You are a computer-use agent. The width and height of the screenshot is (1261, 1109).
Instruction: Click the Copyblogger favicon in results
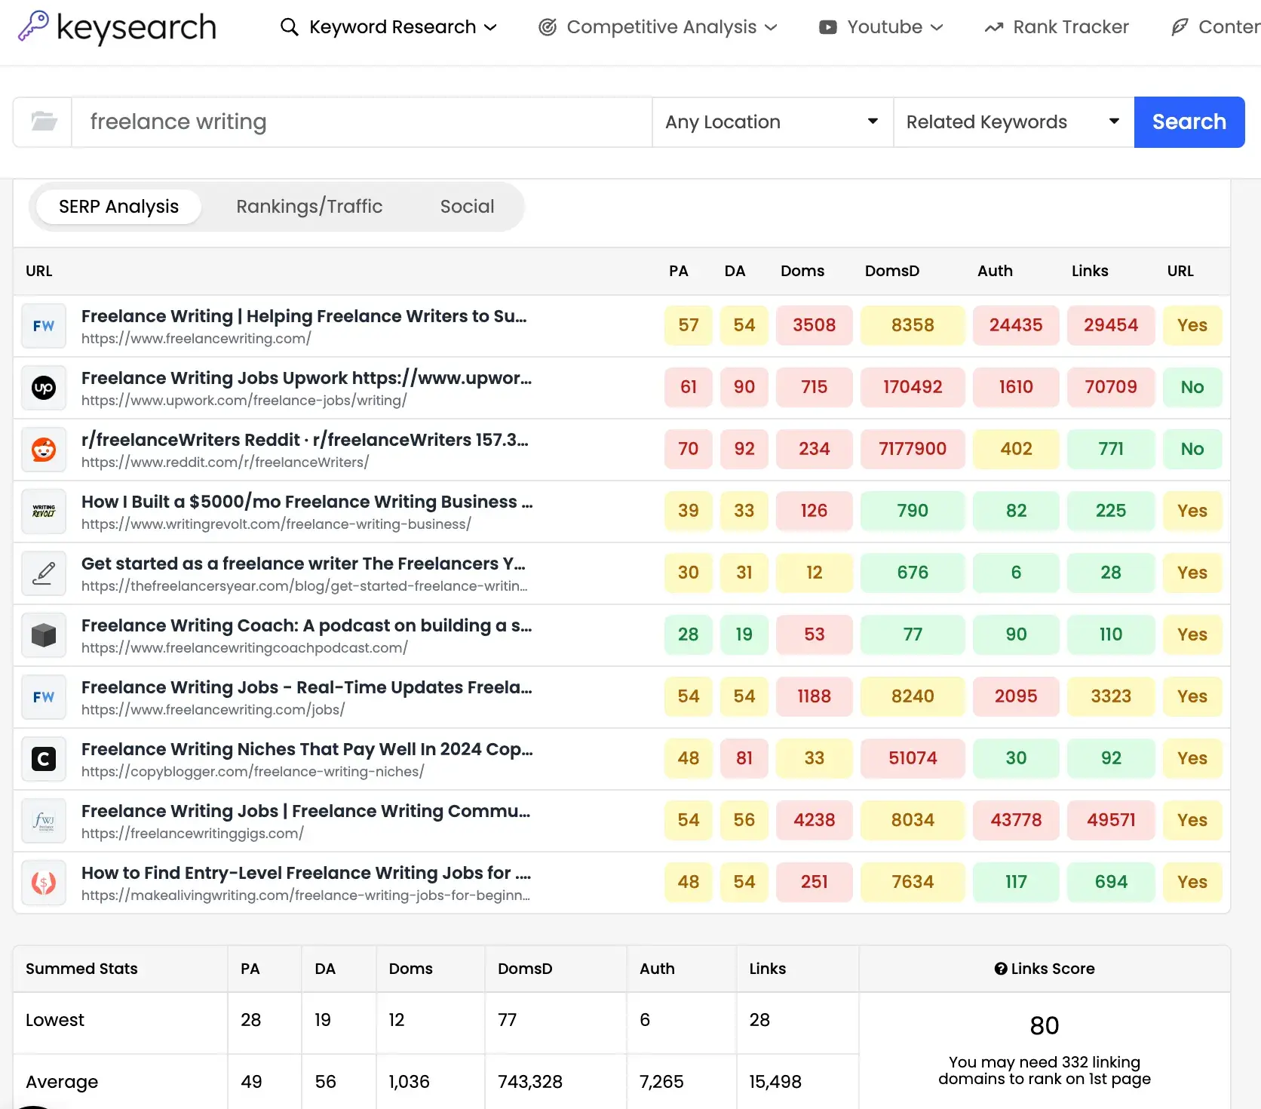pyautogui.click(x=44, y=759)
